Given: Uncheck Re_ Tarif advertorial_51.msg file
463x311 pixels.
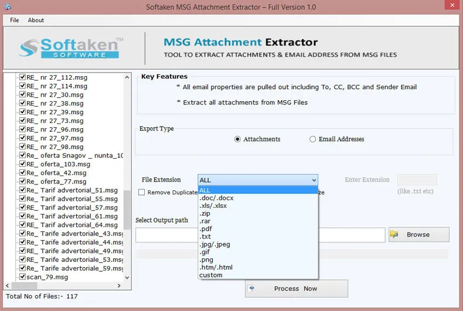Looking at the screenshot, I should [x=22, y=190].
